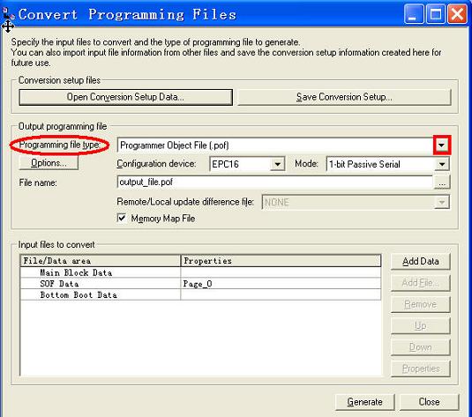Select the Main Block Data row
The image size is (472, 417).
point(200,272)
